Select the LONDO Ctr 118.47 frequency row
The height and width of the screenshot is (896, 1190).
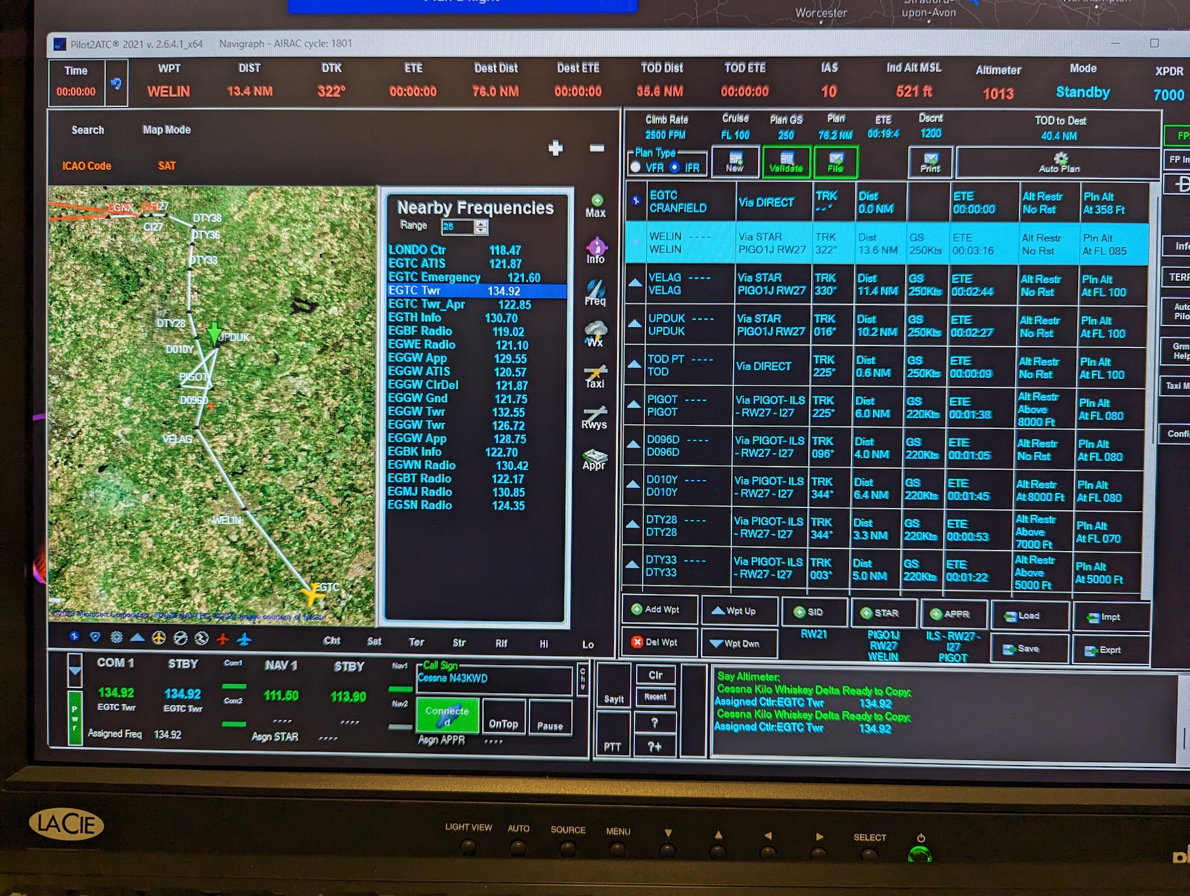[476, 250]
